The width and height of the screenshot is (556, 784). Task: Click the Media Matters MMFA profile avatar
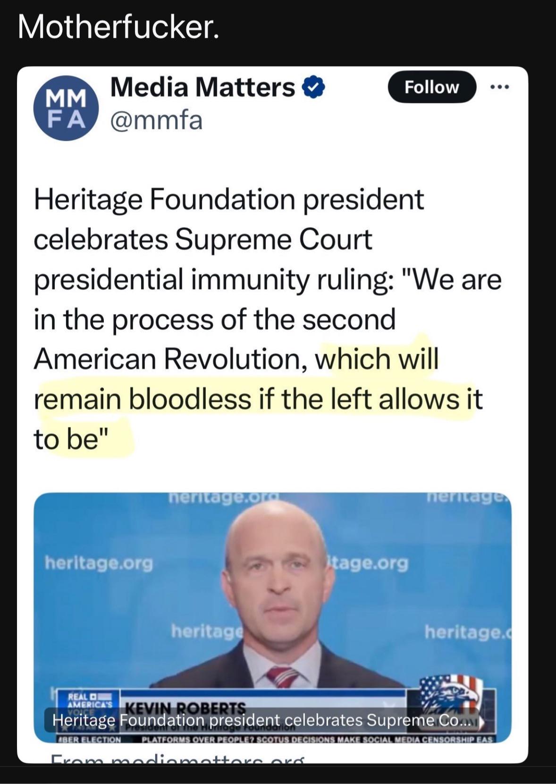(x=66, y=108)
